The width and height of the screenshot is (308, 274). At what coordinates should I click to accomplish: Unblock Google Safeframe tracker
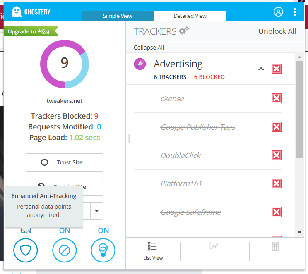click(277, 212)
